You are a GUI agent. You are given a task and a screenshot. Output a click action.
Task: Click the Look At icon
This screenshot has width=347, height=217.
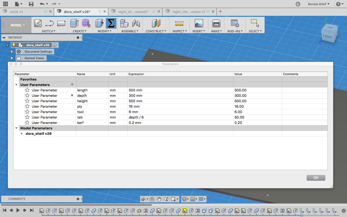click(x=152, y=199)
